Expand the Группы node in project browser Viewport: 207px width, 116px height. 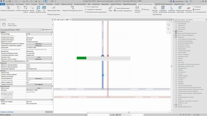click(x=174, y=105)
